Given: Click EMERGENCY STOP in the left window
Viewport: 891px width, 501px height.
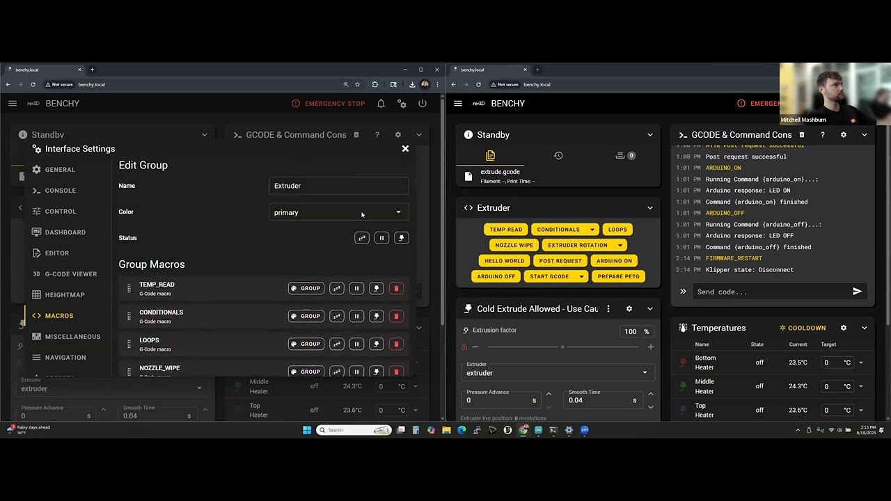Looking at the screenshot, I should (328, 104).
